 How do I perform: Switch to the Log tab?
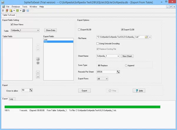pyautogui.click(x=11, y=99)
